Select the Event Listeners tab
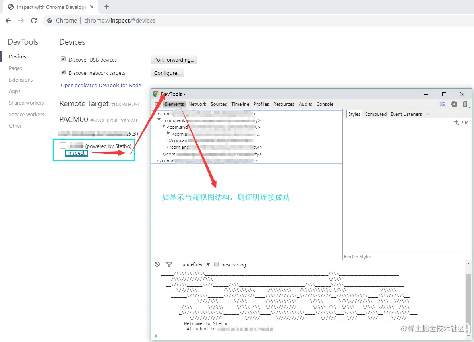 [406, 114]
